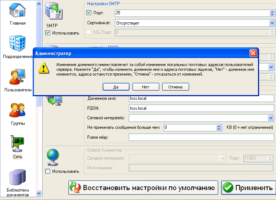Increase the SMTP port spinner value
Image resolution: width=276 pixels, height=200 pixels.
click(x=271, y=11)
